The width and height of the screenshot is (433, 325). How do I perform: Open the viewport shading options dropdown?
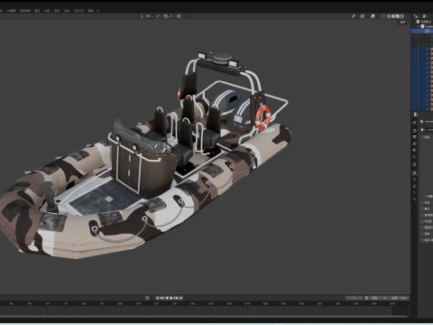(x=407, y=16)
